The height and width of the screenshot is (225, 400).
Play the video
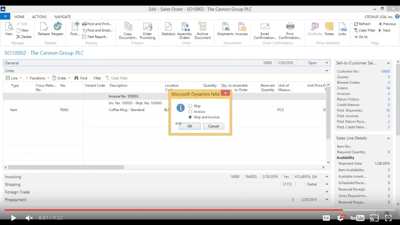tap(13, 218)
